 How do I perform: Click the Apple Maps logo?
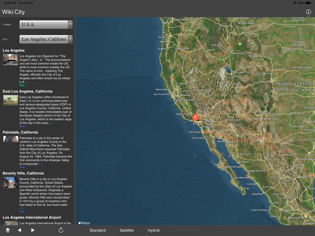tap(84, 223)
